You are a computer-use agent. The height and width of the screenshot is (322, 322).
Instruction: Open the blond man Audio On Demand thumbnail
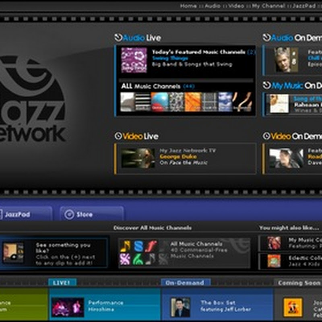click(x=286, y=60)
